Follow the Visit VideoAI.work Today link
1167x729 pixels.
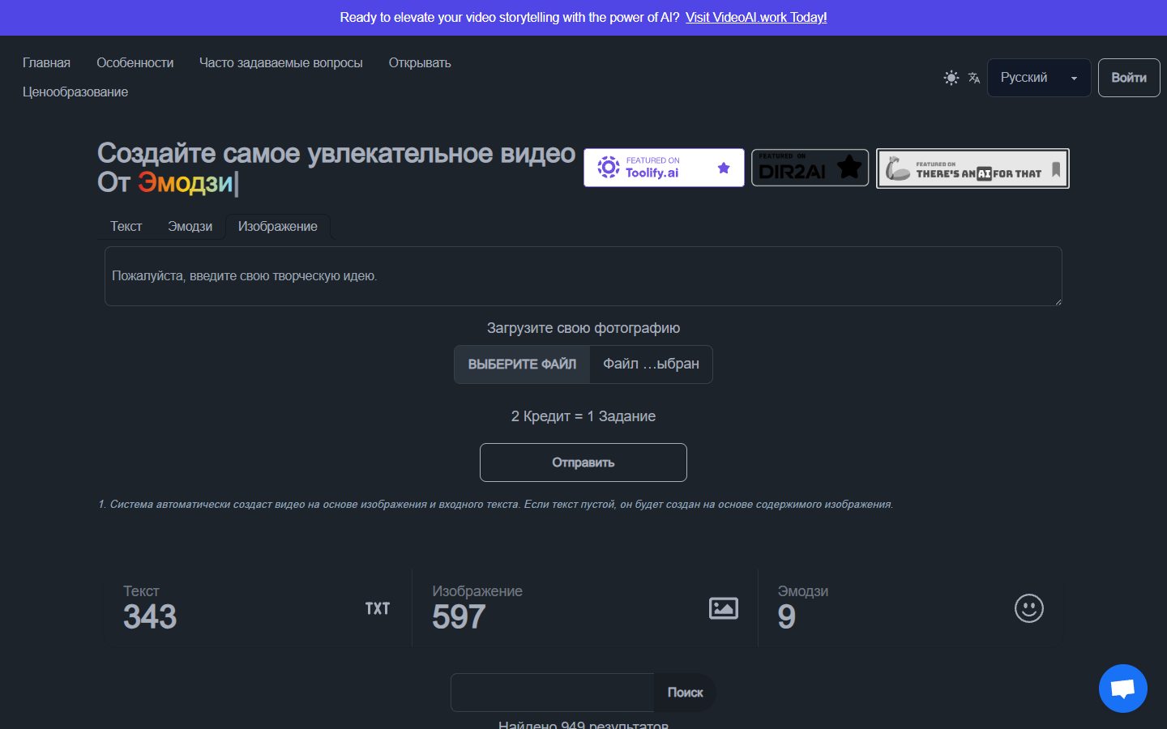pos(756,17)
